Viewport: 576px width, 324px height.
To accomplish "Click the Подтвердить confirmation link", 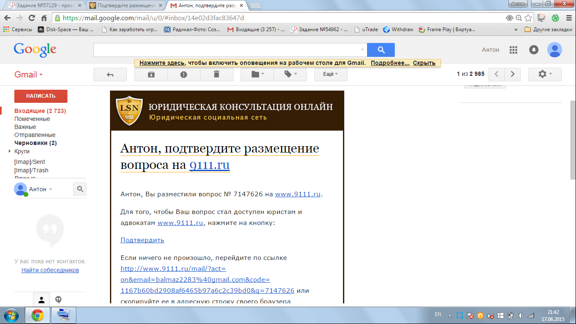I will [x=142, y=240].
